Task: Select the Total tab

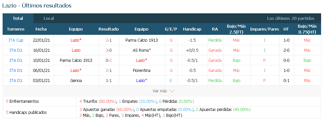Action: (18, 19)
